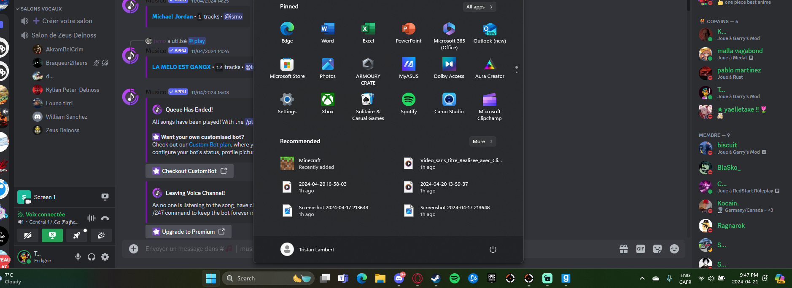Open Microsoft Store from pinned apps

click(x=287, y=68)
